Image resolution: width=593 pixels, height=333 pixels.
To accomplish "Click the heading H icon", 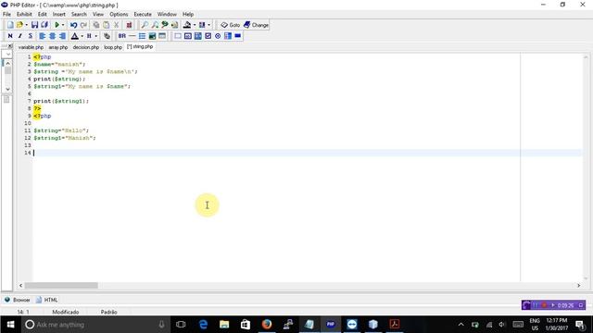I will 89,36.
